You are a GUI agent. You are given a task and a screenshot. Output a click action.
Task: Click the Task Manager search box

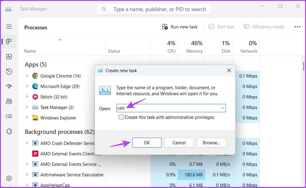pyautogui.click(x=153, y=9)
